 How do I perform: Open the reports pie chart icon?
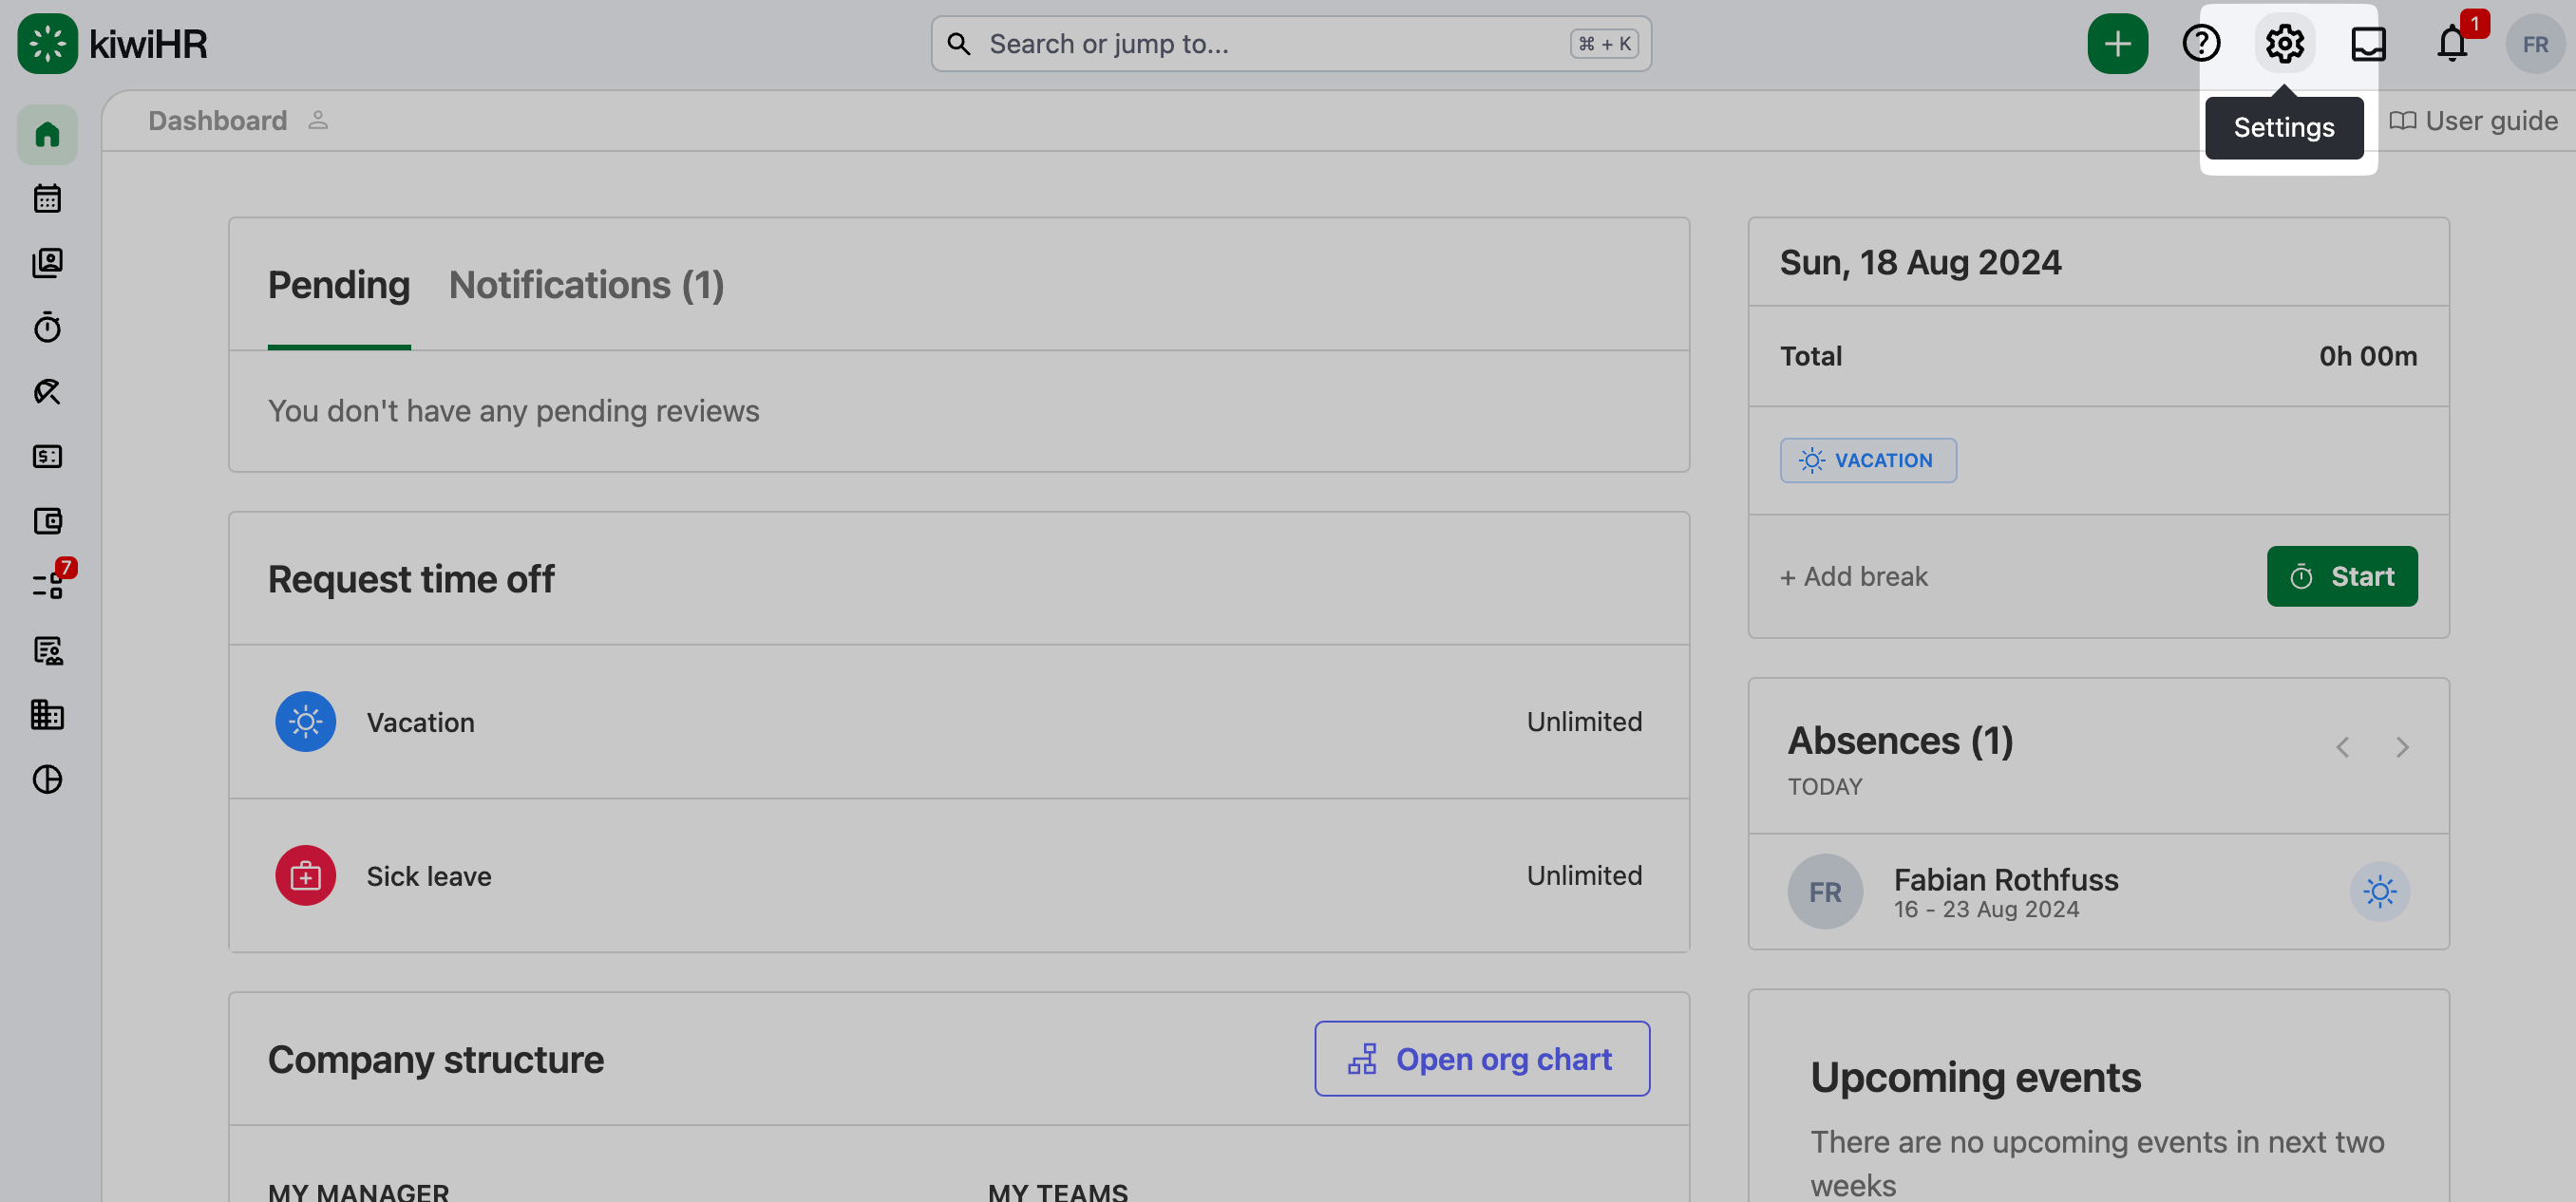(47, 779)
